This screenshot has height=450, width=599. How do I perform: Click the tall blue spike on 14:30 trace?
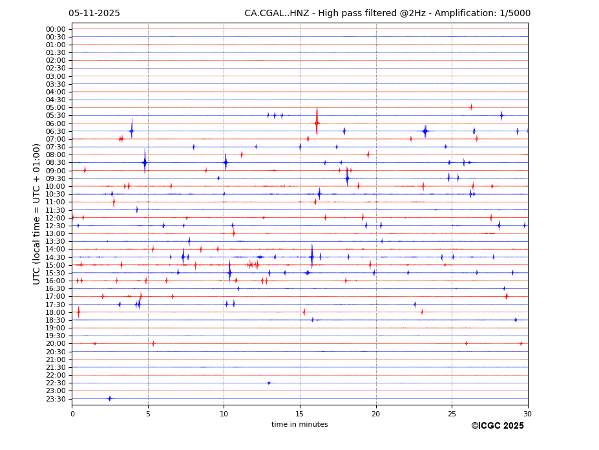click(x=311, y=257)
